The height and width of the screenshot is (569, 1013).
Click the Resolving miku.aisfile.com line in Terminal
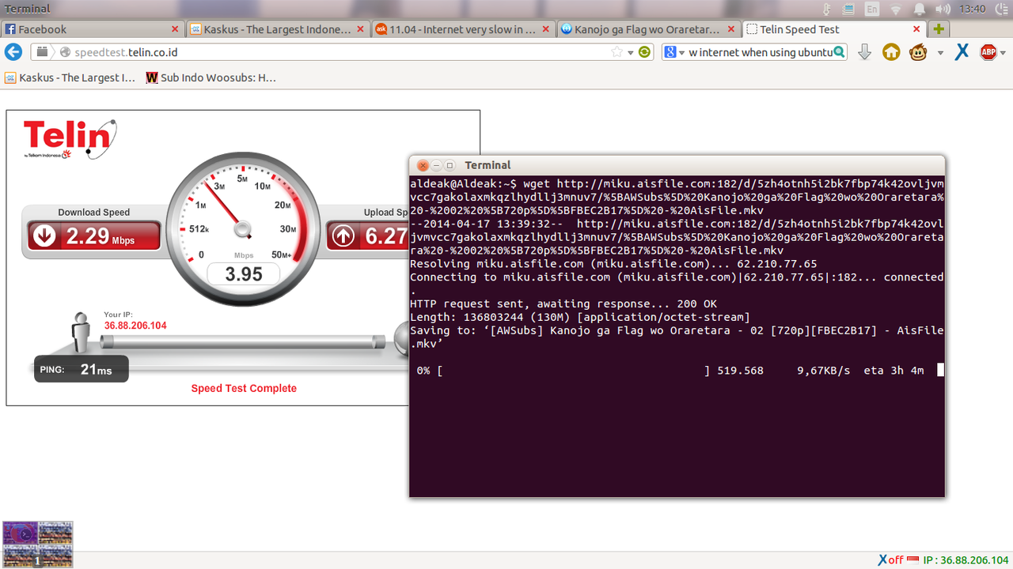click(x=613, y=264)
